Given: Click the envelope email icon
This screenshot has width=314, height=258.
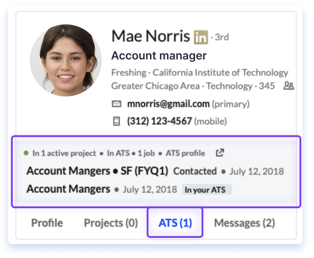Looking at the screenshot, I should pyautogui.click(x=116, y=104).
